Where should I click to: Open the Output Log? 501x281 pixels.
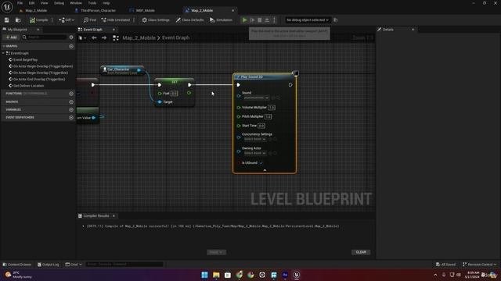(49, 265)
